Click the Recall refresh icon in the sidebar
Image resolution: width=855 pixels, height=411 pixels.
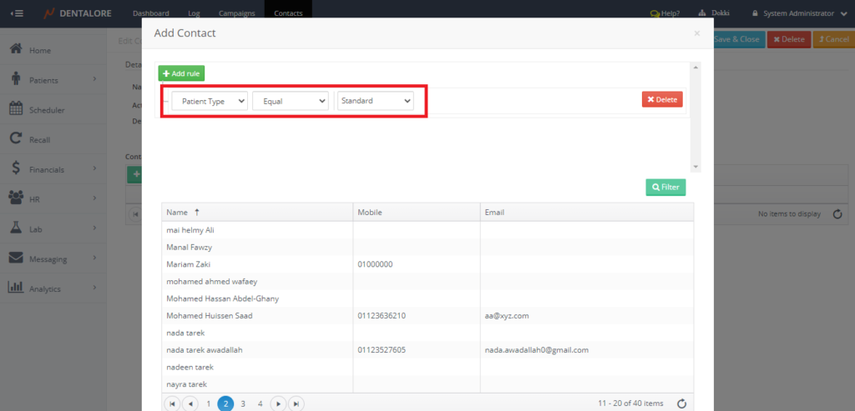point(15,139)
